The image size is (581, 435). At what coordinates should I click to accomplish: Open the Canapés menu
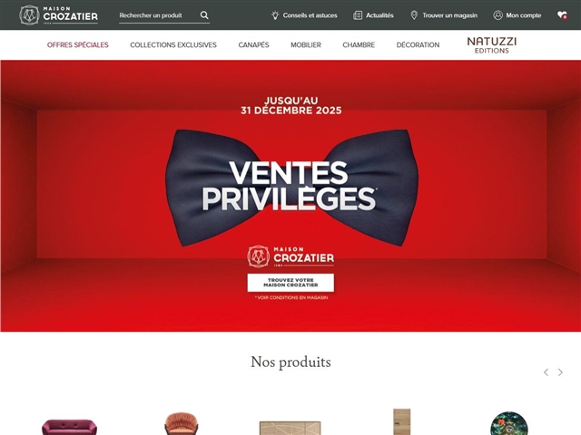[253, 44]
